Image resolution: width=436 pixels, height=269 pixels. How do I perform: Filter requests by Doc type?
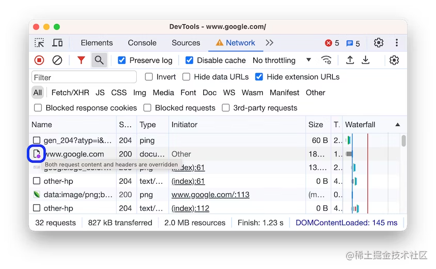209,92
